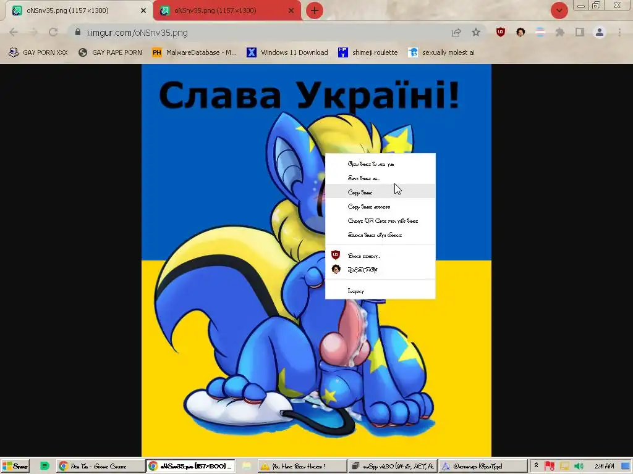Switch to the dnSpy taskbar window
The width and height of the screenshot is (633, 474).
pos(393,467)
